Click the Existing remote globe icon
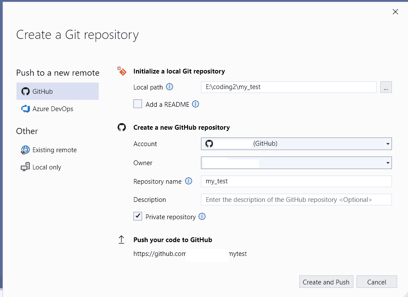 pyautogui.click(x=25, y=150)
